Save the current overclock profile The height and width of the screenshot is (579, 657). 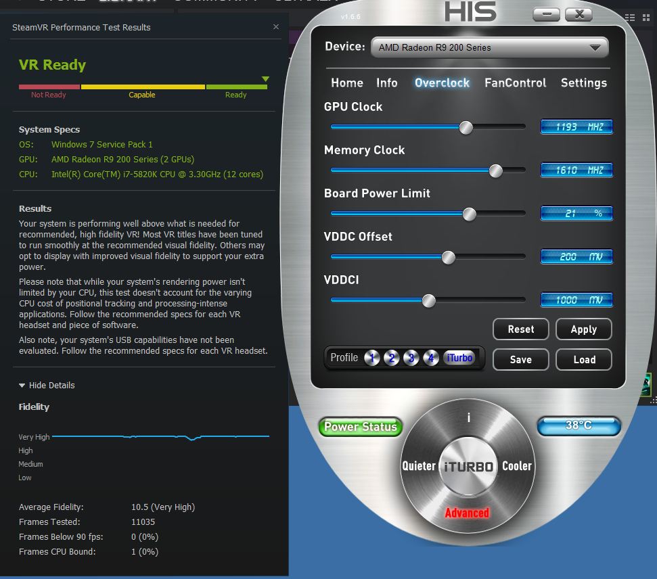pyautogui.click(x=521, y=359)
